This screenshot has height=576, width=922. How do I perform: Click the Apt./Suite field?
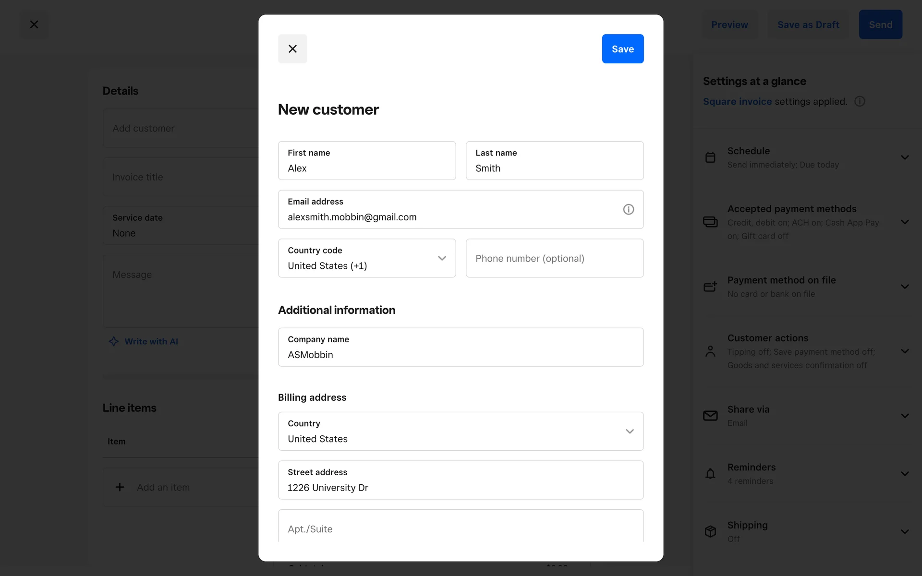(461, 528)
